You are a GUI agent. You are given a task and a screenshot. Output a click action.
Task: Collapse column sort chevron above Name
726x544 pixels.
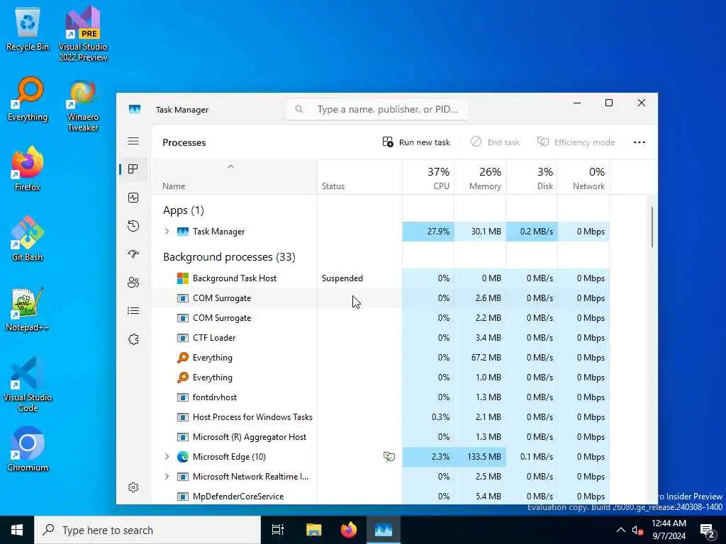point(230,166)
